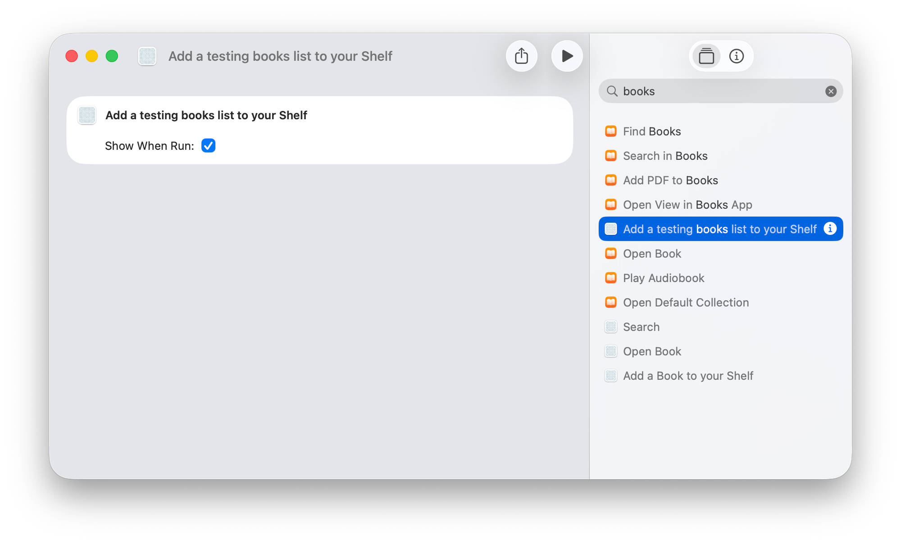The height and width of the screenshot is (544, 901).
Task: Choose Open Default Collection action
Action: [685, 302]
